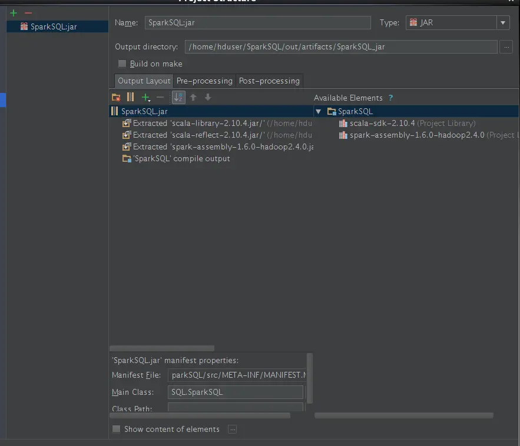Click the Available Elements horizontal scrollbar
520x446 pixels.
tap(403, 415)
